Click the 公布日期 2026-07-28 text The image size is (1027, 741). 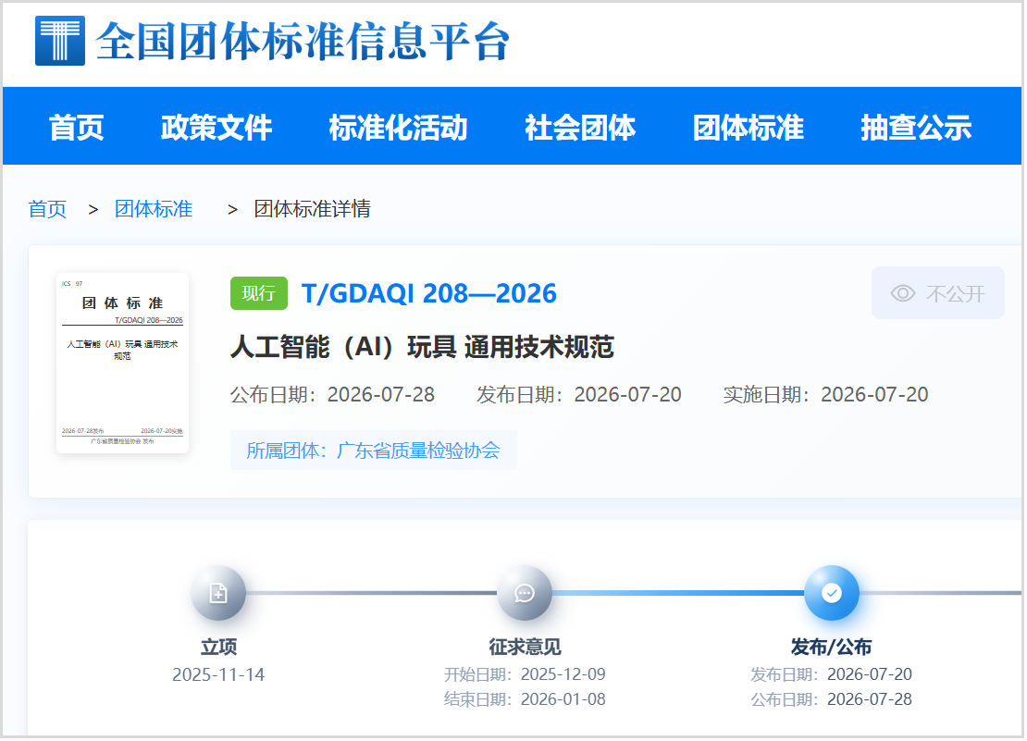click(333, 395)
